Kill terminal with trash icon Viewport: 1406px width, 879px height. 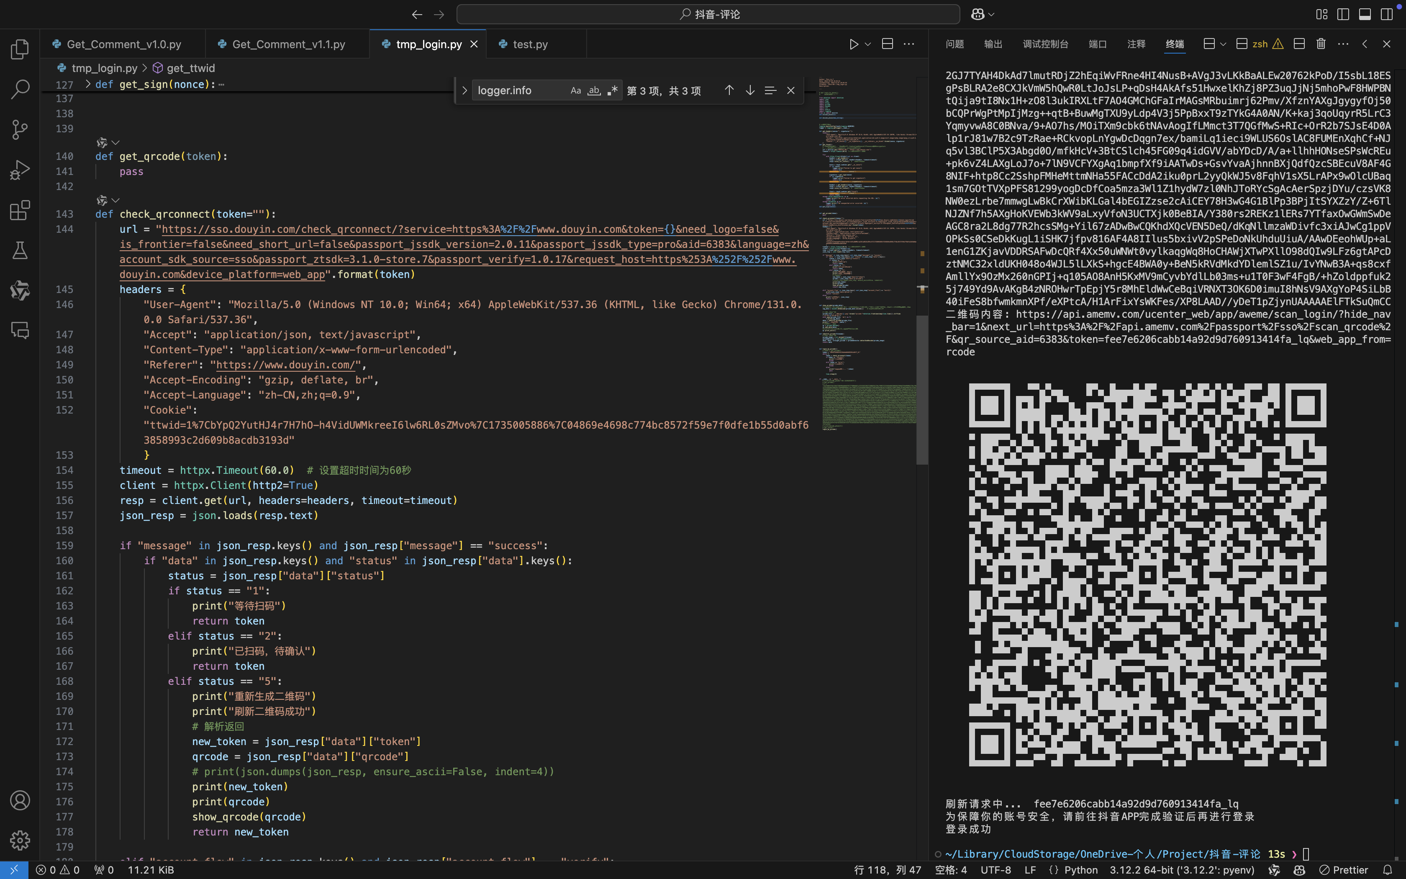(1321, 44)
